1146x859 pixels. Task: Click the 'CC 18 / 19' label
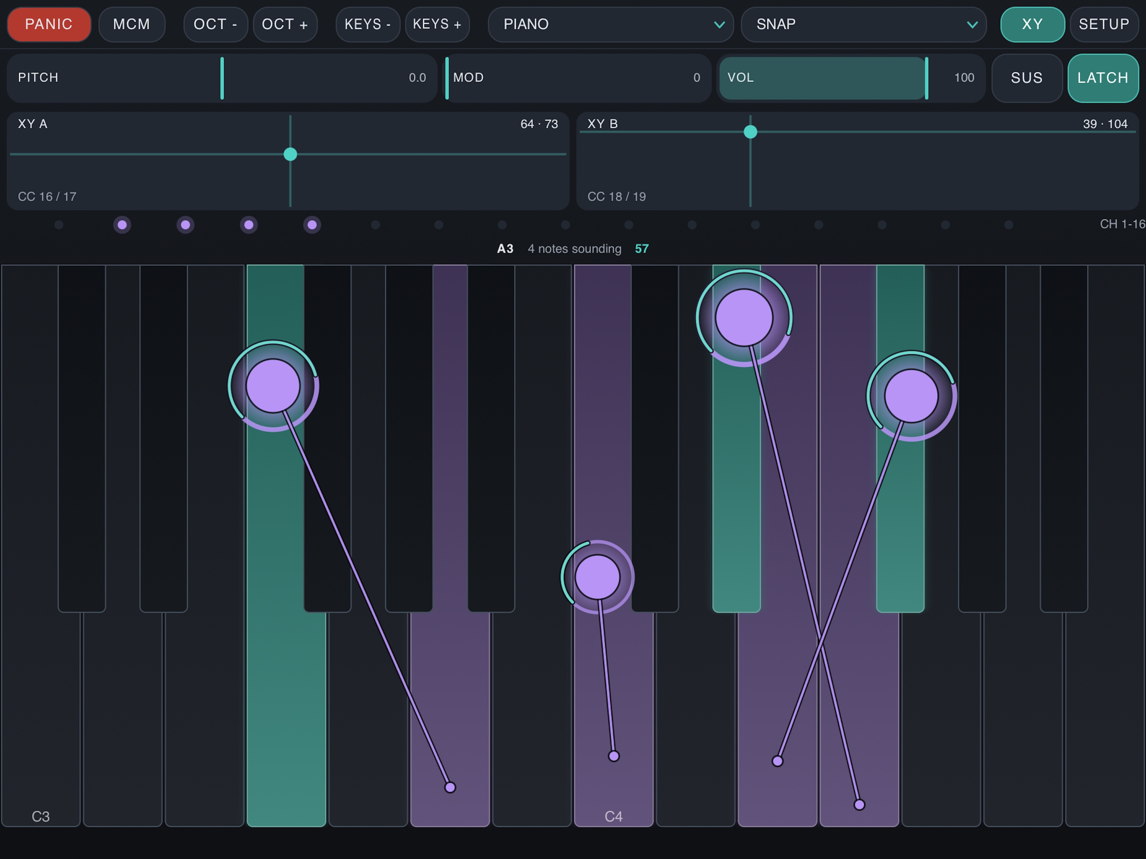tap(617, 197)
